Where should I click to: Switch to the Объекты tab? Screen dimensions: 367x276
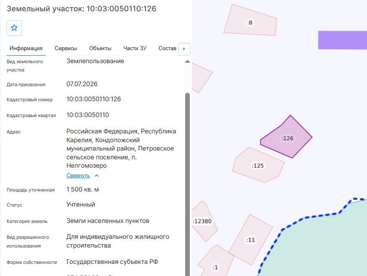(100, 49)
